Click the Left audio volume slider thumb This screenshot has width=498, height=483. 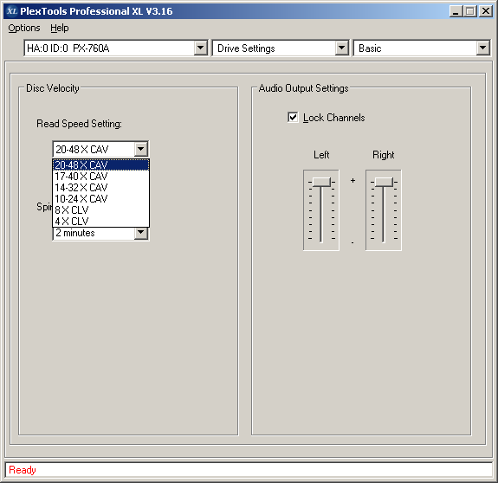click(x=321, y=182)
